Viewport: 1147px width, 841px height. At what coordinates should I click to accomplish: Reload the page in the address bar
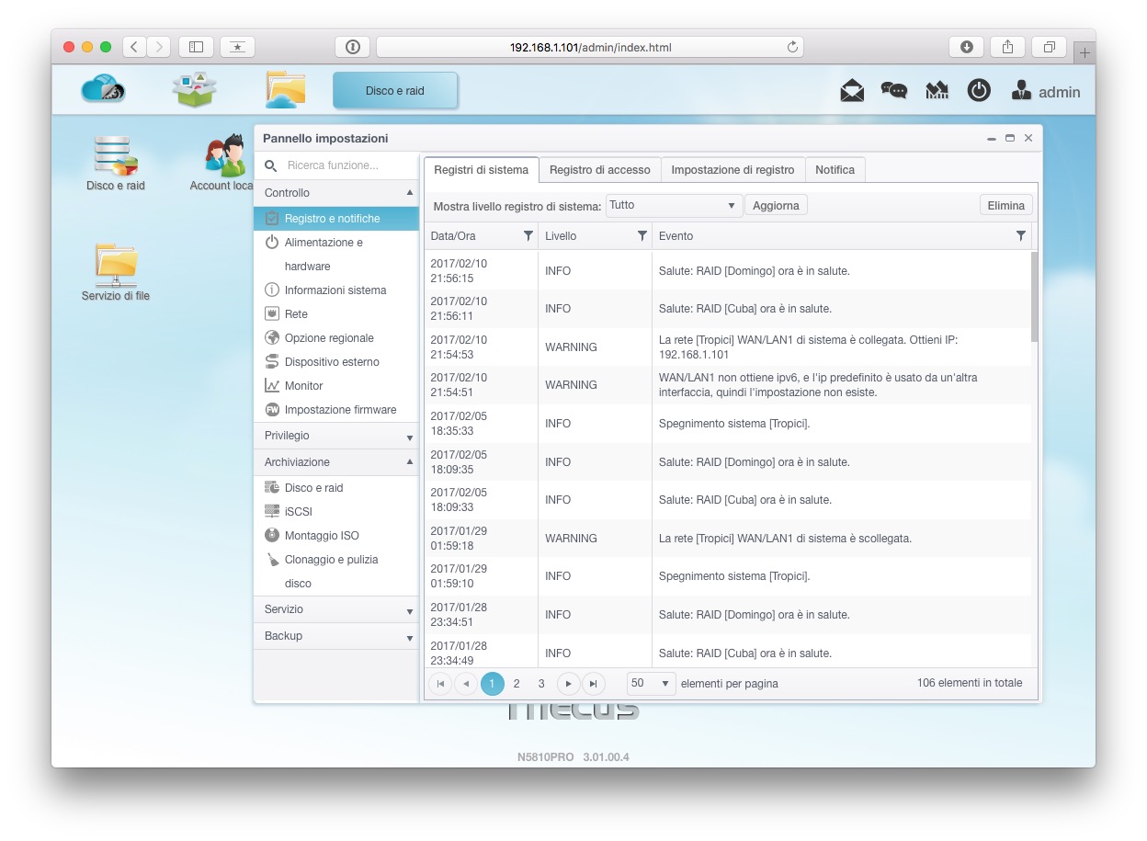tap(792, 47)
